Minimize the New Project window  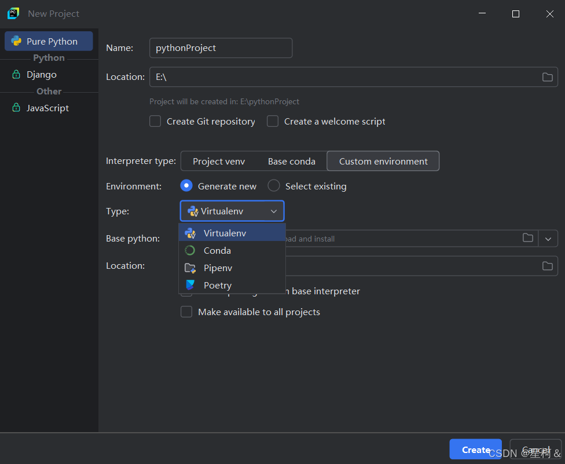point(482,14)
